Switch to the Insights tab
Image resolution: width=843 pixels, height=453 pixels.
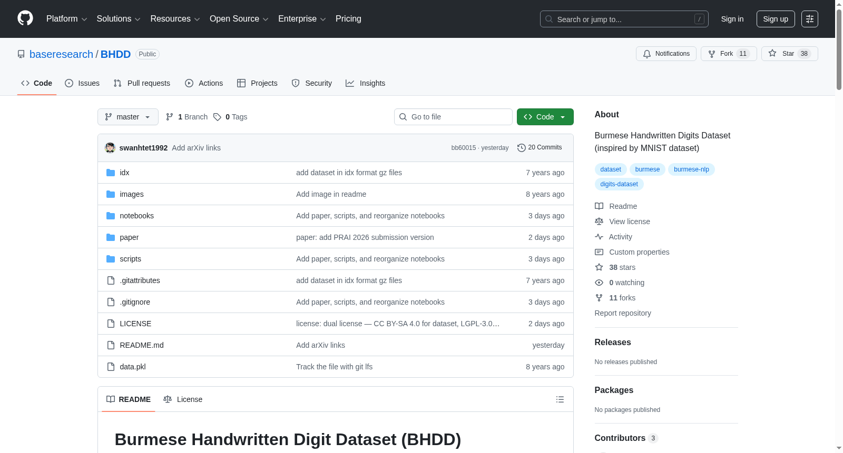click(x=366, y=83)
